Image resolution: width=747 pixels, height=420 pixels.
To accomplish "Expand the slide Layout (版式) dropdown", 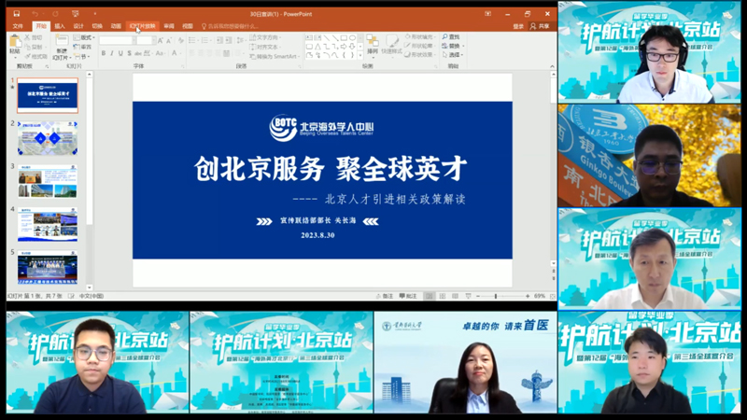I will coord(86,37).
